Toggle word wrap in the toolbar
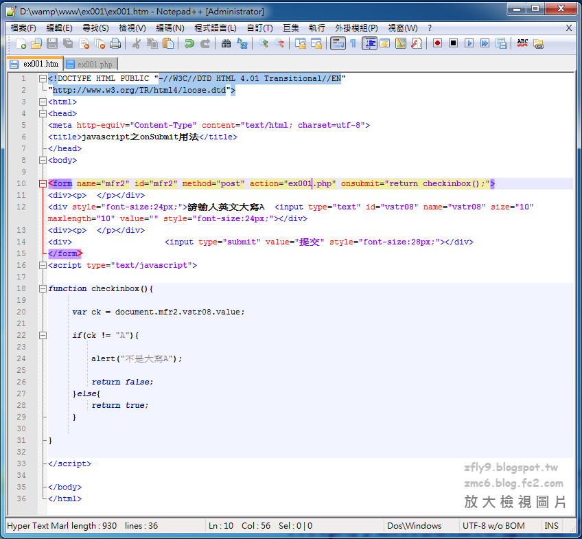This screenshot has width=582, height=539. pos(338,43)
